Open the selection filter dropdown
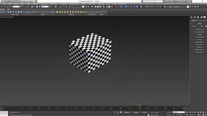207x116 pixels. pyautogui.click(x=16, y=6)
